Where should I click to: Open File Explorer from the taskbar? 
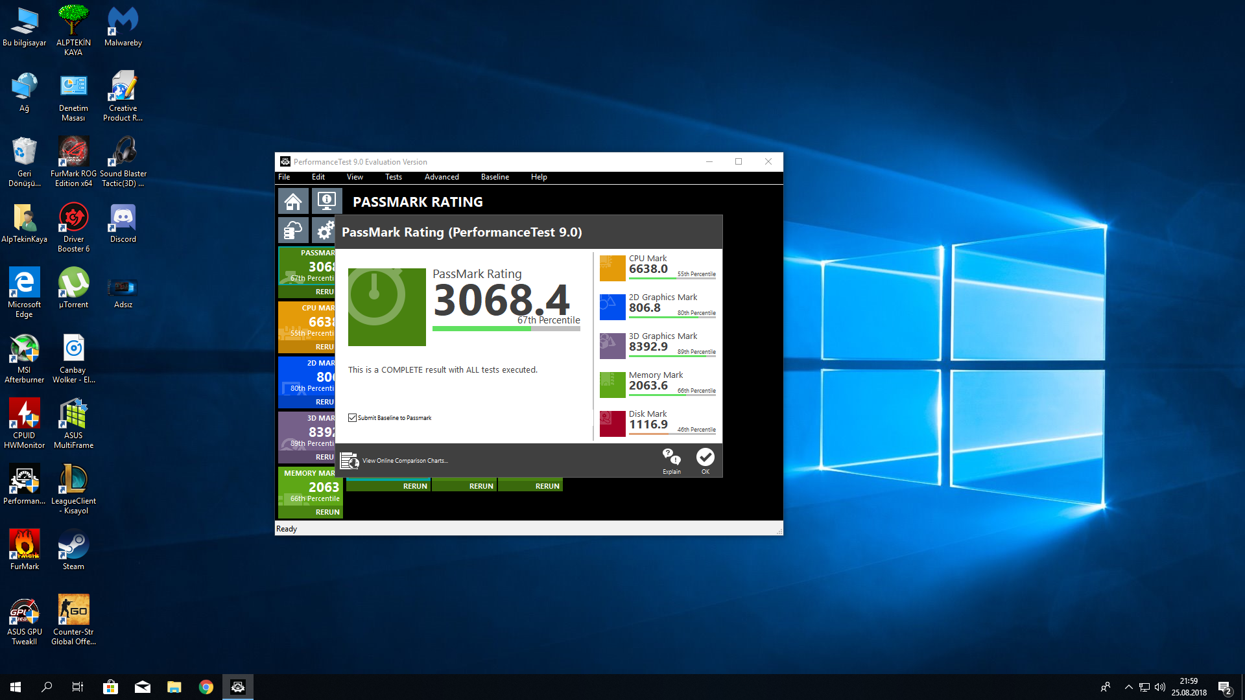pos(174,687)
